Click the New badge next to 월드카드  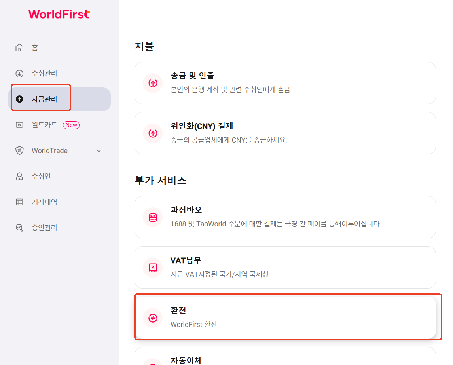point(71,125)
